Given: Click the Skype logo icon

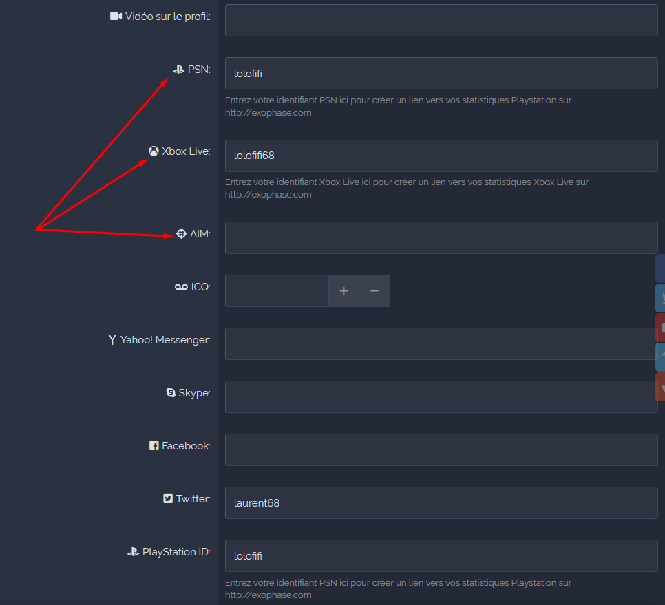Looking at the screenshot, I should [171, 393].
